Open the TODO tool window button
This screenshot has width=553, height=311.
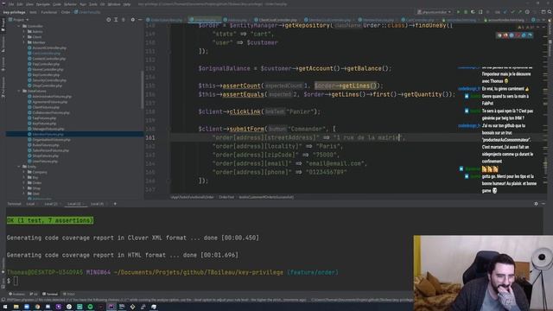(x=69, y=294)
